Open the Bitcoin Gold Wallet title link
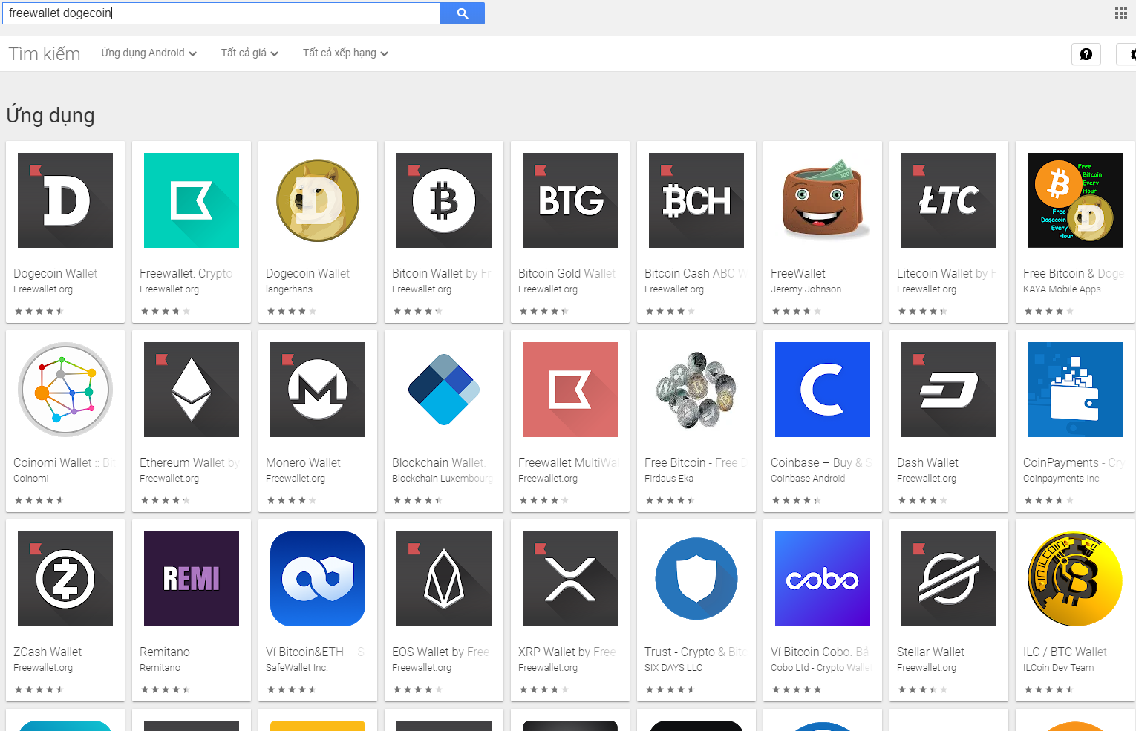This screenshot has width=1136, height=731. point(567,273)
